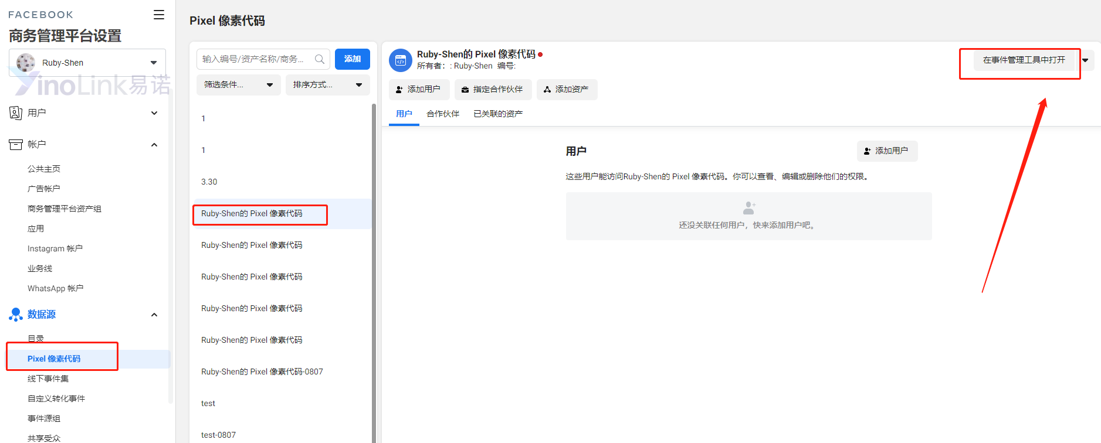The width and height of the screenshot is (1101, 443).
Task: Open WhatsApp 帐户 in the sidebar
Action: tap(56, 288)
